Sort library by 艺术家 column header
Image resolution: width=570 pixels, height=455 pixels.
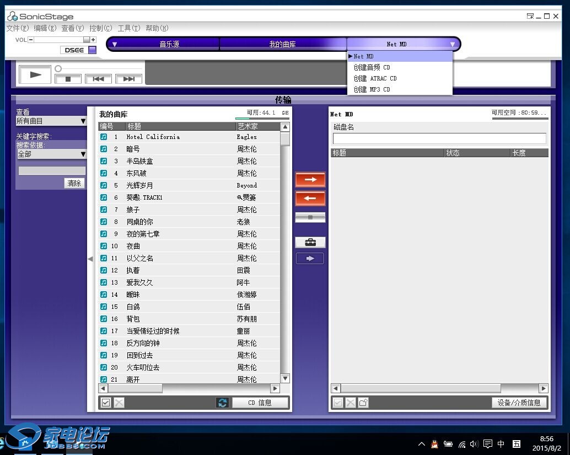coord(258,126)
